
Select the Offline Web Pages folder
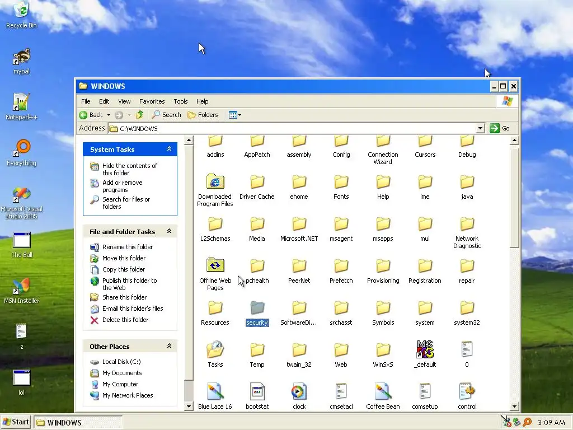215,274
